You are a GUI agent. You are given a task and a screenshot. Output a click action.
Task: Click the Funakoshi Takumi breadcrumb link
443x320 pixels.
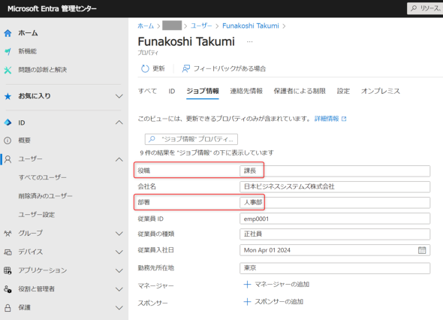(x=251, y=26)
